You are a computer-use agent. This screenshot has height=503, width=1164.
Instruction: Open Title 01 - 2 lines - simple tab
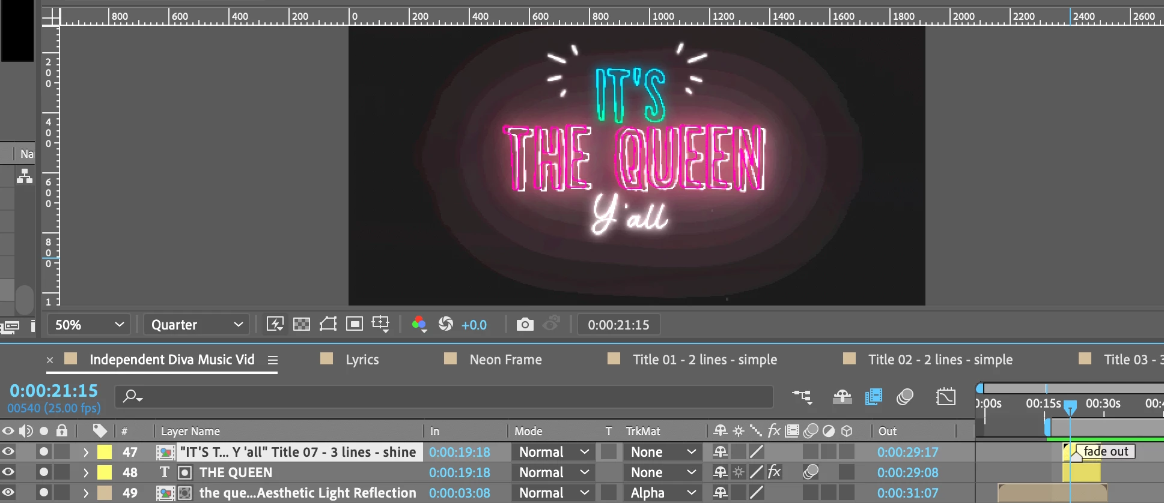pos(704,360)
